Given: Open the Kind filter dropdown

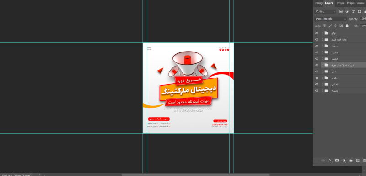Looking at the screenshot, I should [x=325, y=11].
